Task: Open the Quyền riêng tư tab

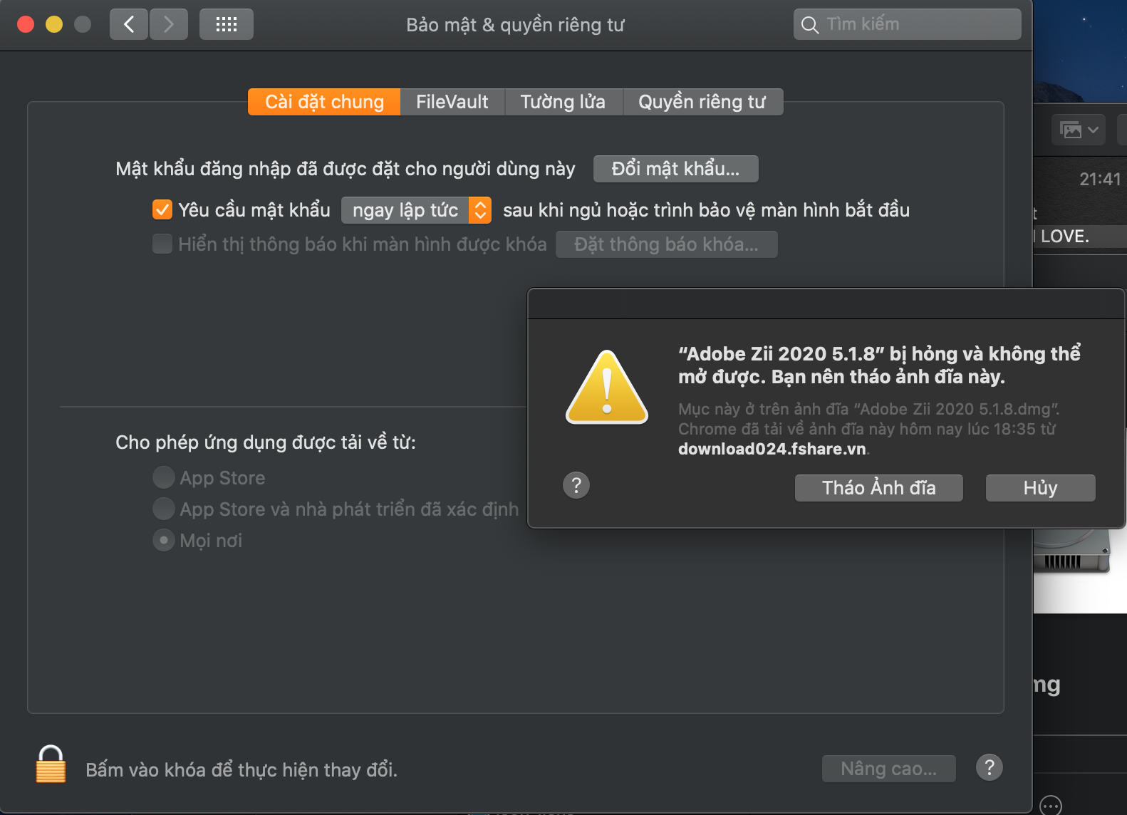Action: tap(702, 102)
